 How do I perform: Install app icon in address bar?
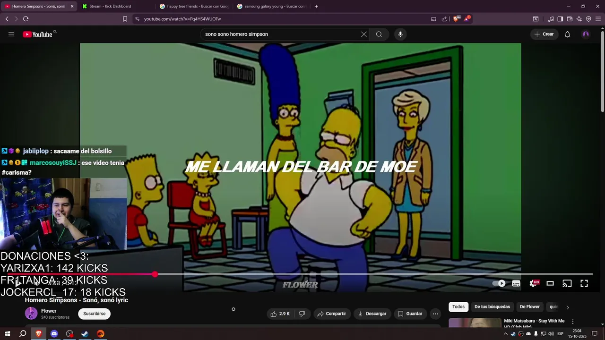(433, 19)
